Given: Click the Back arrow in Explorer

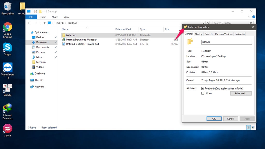Looking at the screenshot, I should tap(29, 23).
